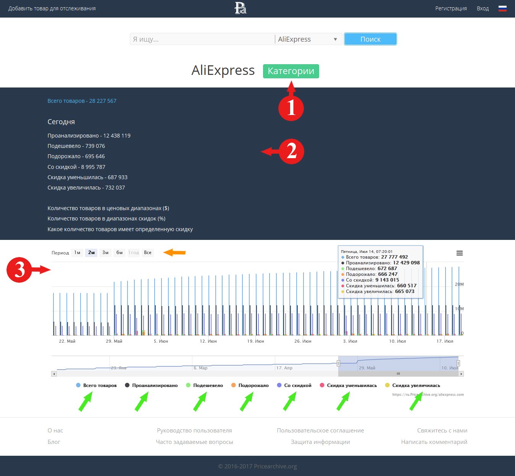The image size is (515, 476).
Task: Toggle the Подорожало series legend
Action: (250, 385)
